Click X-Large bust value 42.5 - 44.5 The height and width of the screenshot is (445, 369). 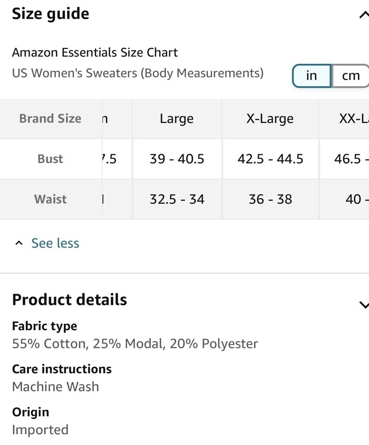[x=270, y=159]
